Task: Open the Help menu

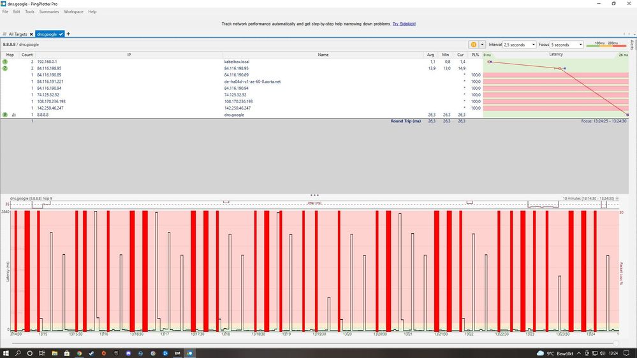Action: point(92,11)
